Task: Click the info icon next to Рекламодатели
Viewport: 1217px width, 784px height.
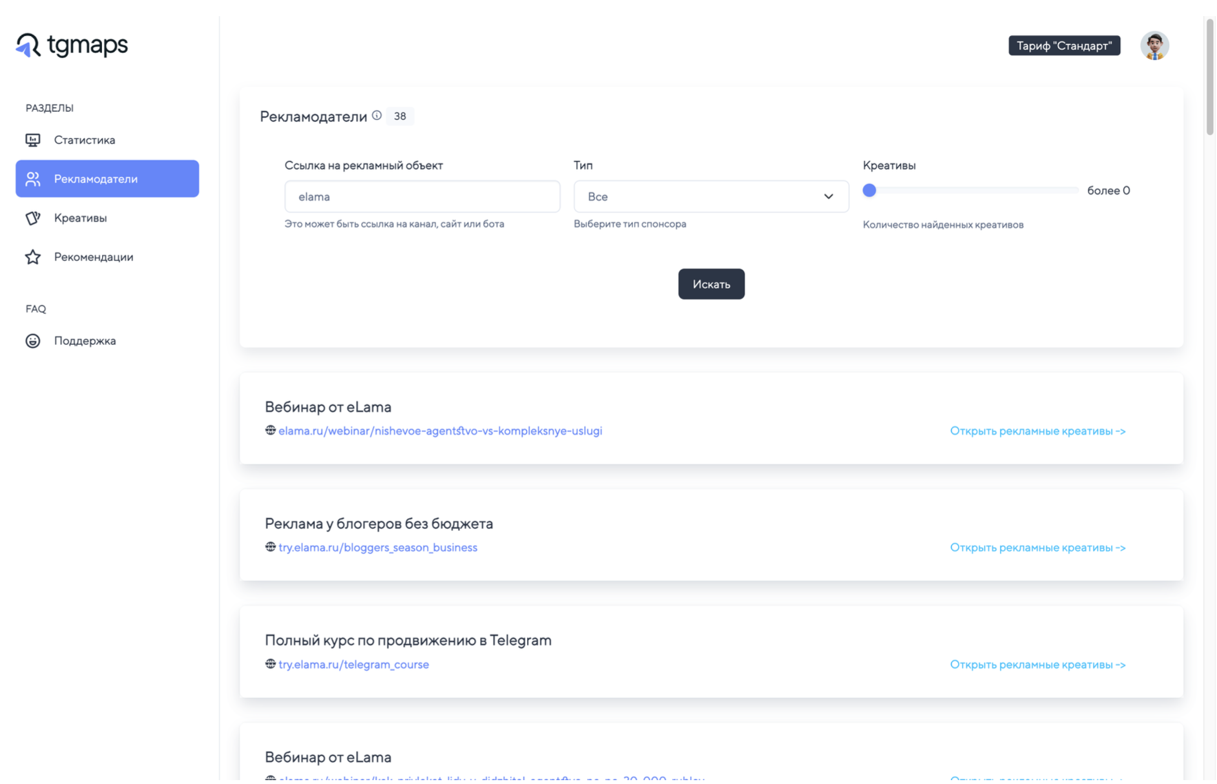Action: (x=377, y=116)
